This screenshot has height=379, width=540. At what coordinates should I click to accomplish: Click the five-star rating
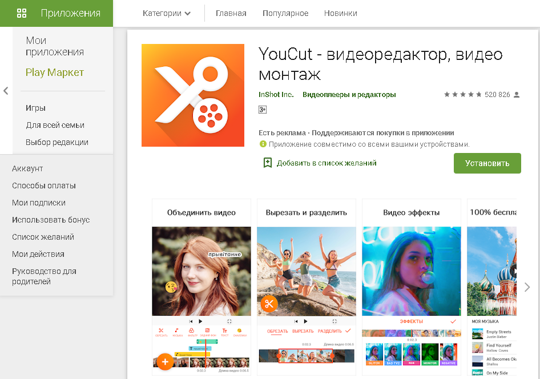tap(463, 95)
